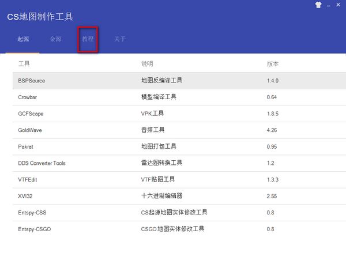346x279 pixels.
Task: Click version 1.3.3 of VTFEdit
Action: 273,179
